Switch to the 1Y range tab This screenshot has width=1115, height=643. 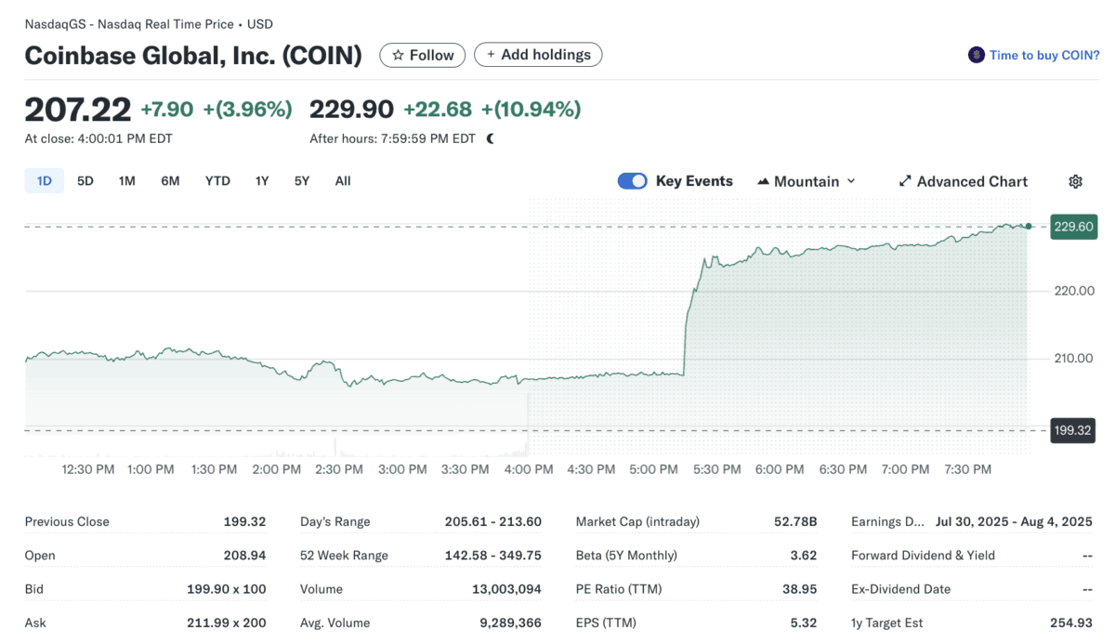tap(262, 181)
